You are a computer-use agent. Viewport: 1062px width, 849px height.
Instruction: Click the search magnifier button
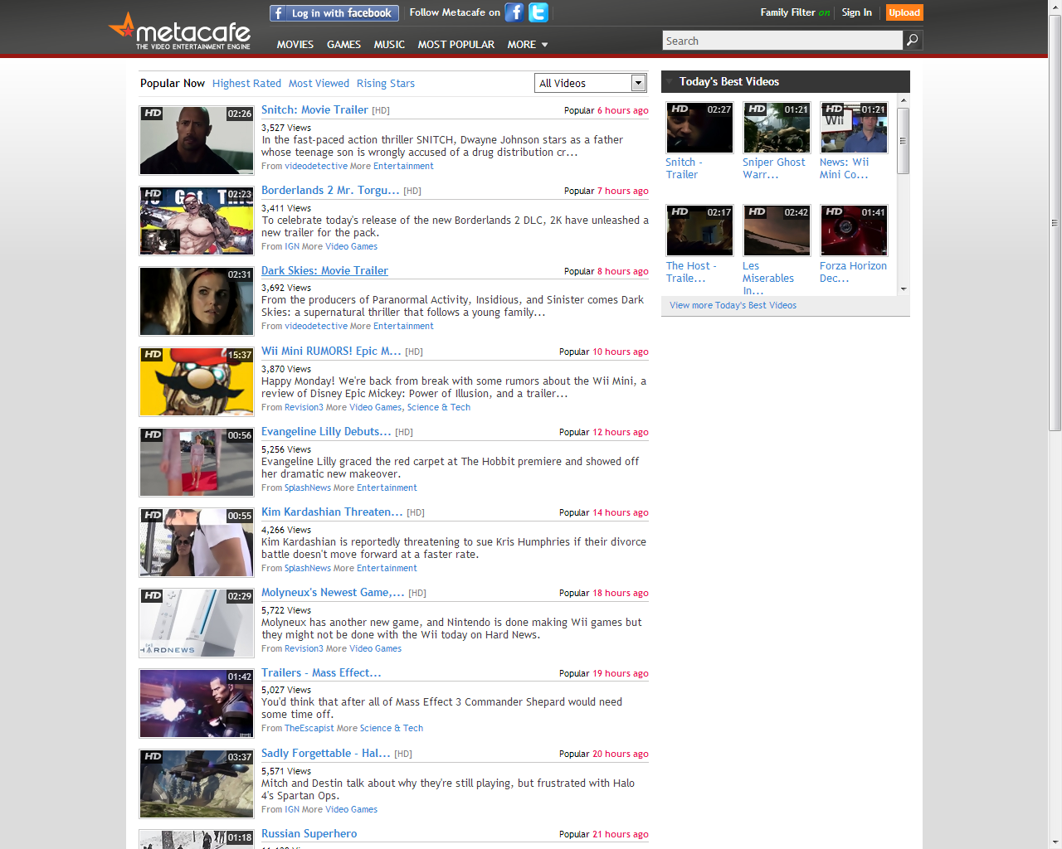point(913,40)
